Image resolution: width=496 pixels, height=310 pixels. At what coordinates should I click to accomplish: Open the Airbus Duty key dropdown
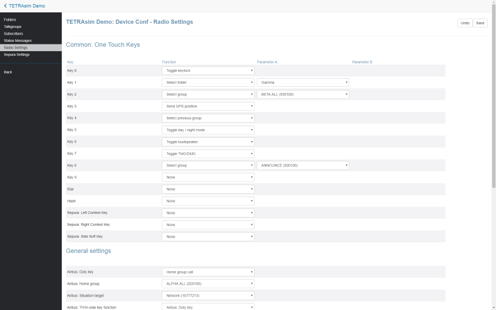pos(208,272)
